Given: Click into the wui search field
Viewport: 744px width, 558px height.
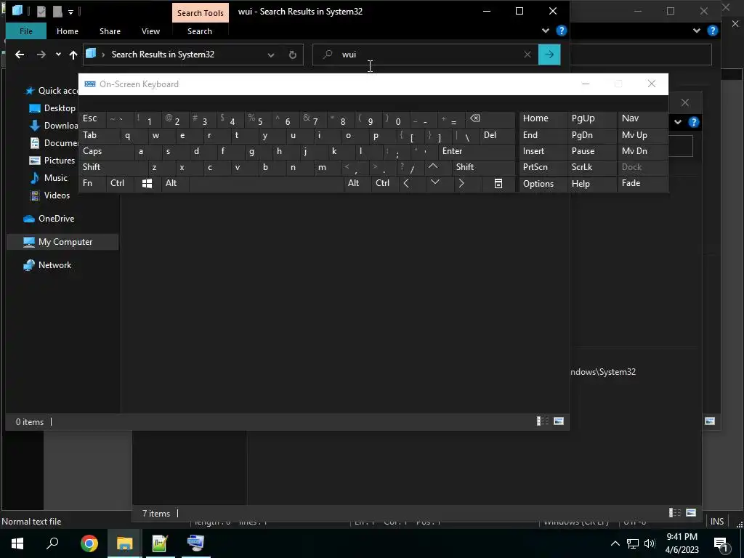Looking at the screenshot, I should 424,54.
